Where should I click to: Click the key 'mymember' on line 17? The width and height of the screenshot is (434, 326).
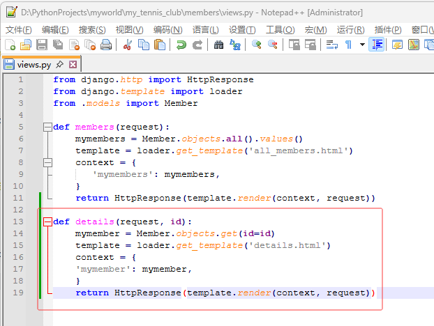103,270
